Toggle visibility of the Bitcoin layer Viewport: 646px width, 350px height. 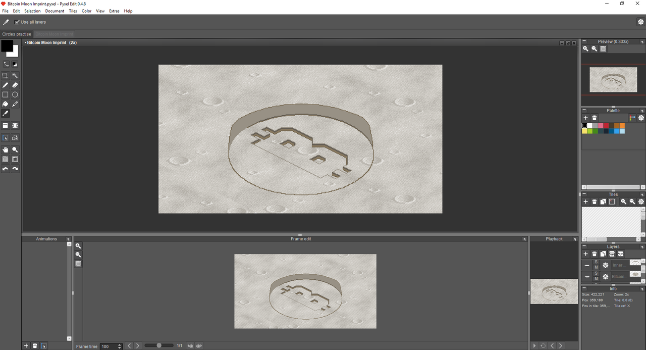click(x=587, y=277)
